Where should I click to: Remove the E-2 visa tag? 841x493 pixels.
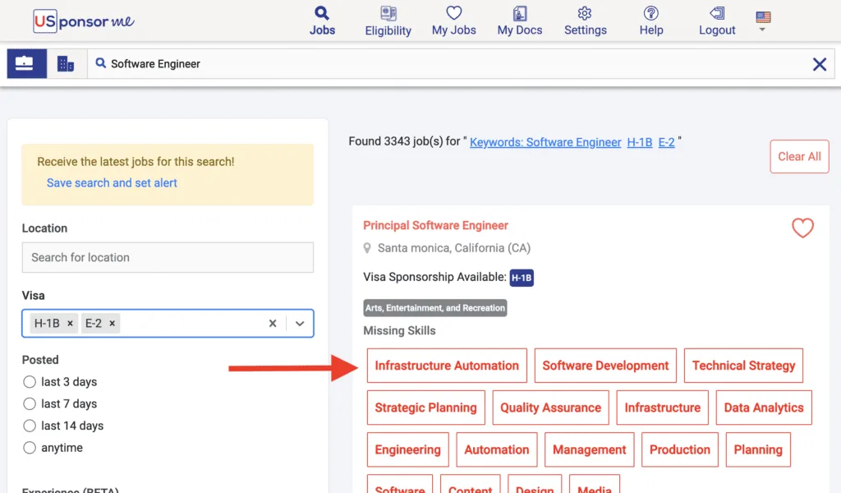[x=112, y=324]
